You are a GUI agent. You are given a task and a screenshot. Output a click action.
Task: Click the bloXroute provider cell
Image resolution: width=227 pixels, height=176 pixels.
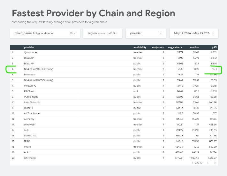(x=29, y=74)
